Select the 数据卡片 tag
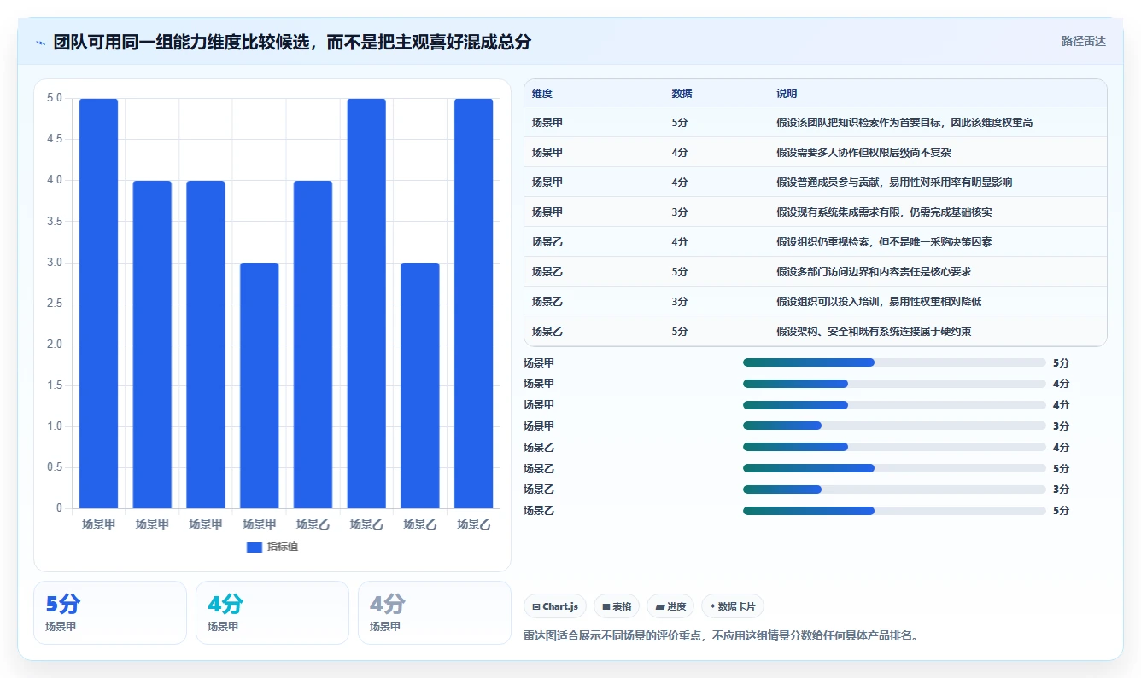The width and height of the screenshot is (1141, 678). point(733,606)
